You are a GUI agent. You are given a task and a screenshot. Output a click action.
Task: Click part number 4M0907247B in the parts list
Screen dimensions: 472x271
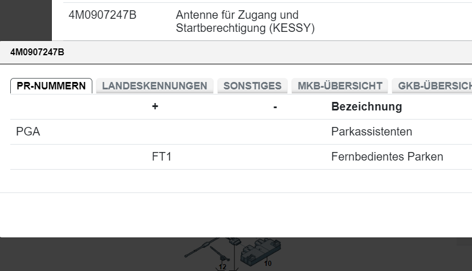(x=103, y=15)
